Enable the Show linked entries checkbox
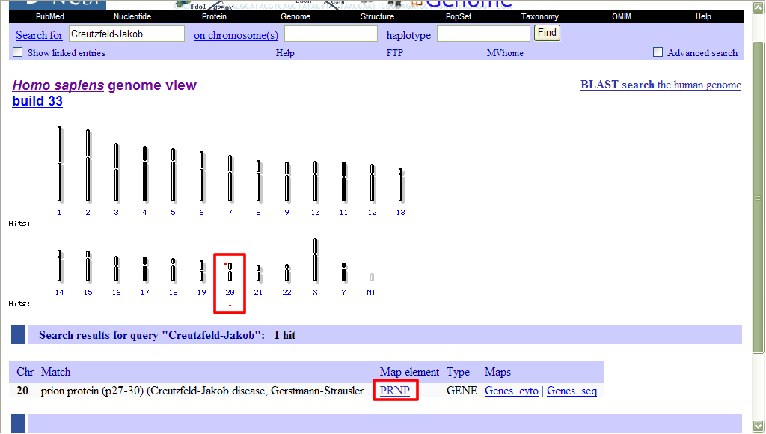 [18, 52]
